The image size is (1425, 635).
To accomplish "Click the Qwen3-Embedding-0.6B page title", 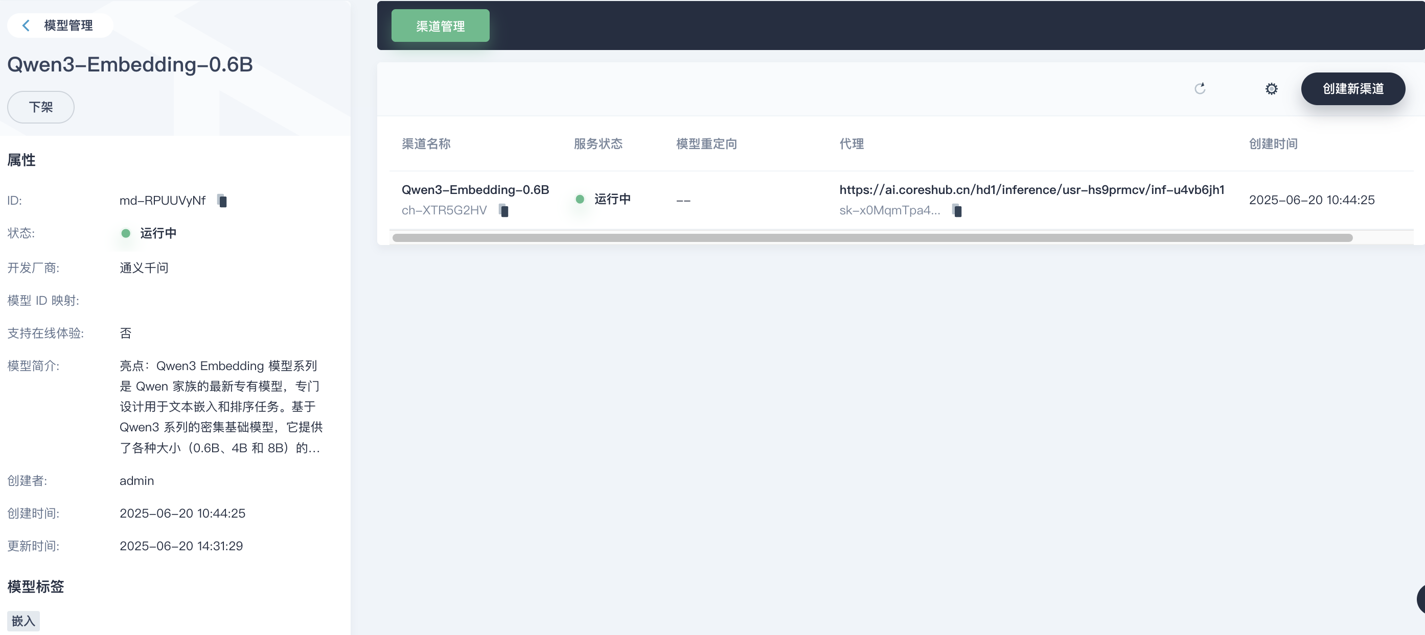I will pyautogui.click(x=130, y=64).
